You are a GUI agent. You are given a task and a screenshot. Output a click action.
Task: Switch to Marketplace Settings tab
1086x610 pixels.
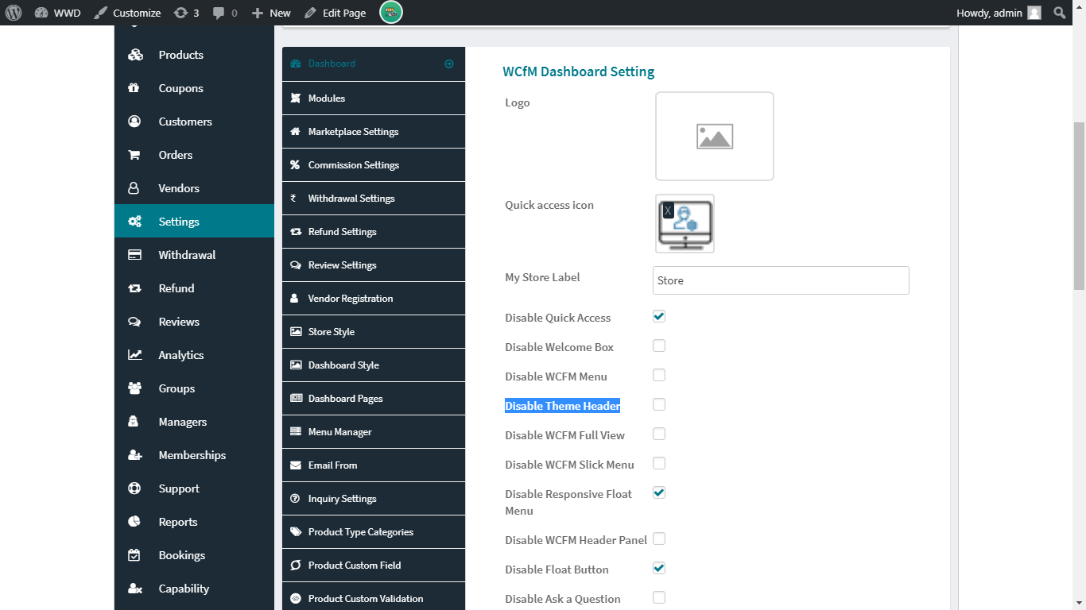pyautogui.click(x=374, y=131)
